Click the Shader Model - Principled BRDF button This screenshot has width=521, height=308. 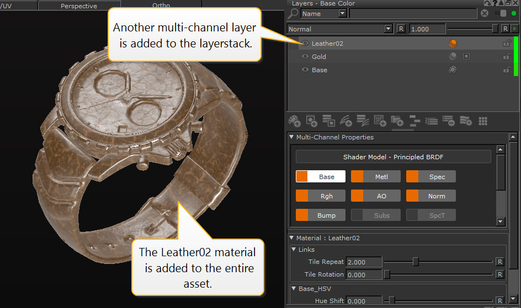tap(393, 157)
